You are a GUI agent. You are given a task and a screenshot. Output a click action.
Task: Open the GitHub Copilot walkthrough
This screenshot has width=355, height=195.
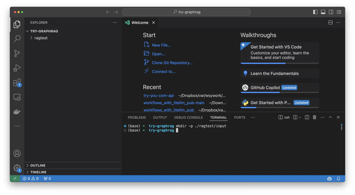click(280, 88)
